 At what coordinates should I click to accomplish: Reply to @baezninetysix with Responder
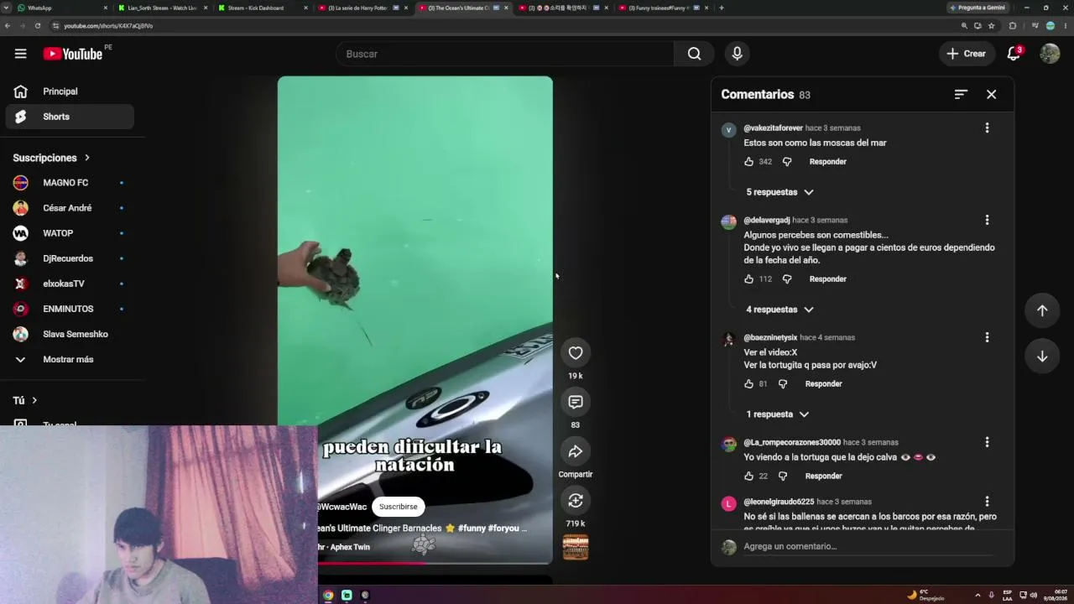click(x=823, y=383)
